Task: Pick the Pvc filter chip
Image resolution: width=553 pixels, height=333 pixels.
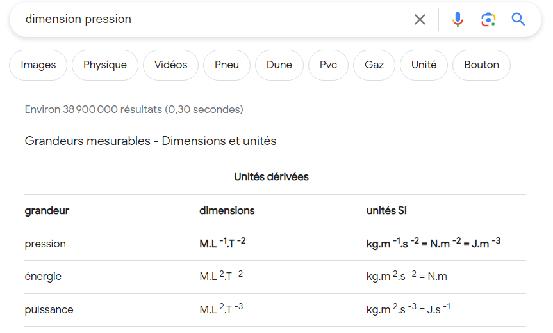Action: (x=328, y=65)
